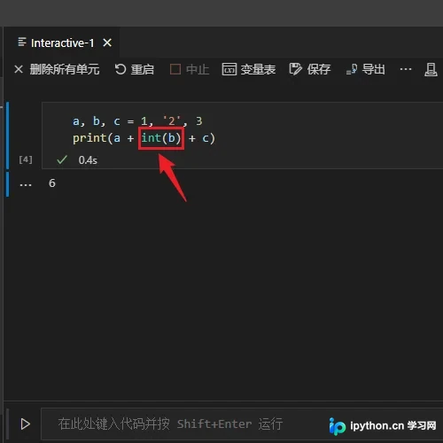Click the green success checkmark

click(x=62, y=159)
